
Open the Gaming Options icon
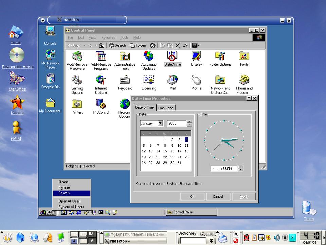[77, 80]
